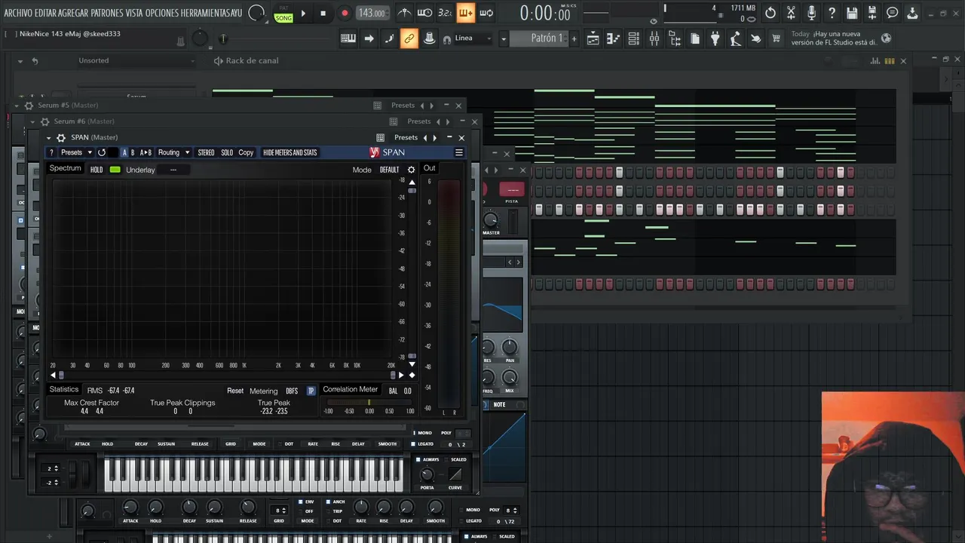Save project with the floppy disk icon

coord(851,13)
